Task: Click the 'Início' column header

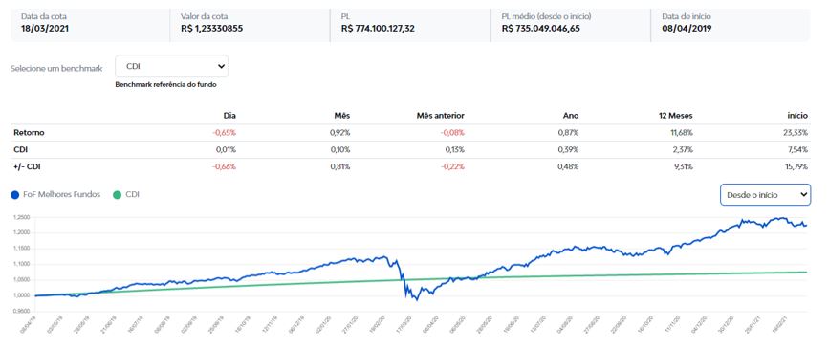Action: (797, 116)
